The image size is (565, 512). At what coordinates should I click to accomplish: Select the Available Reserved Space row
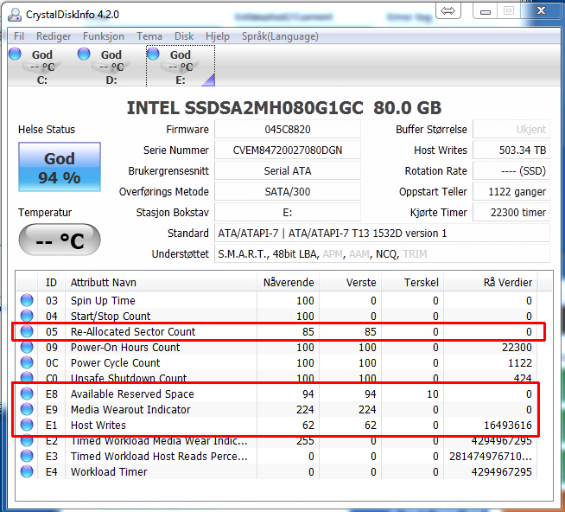(276, 394)
